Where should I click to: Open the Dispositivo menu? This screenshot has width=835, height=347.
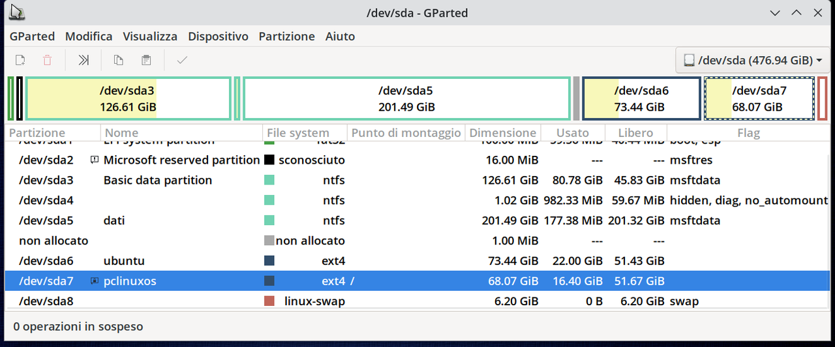tap(218, 37)
